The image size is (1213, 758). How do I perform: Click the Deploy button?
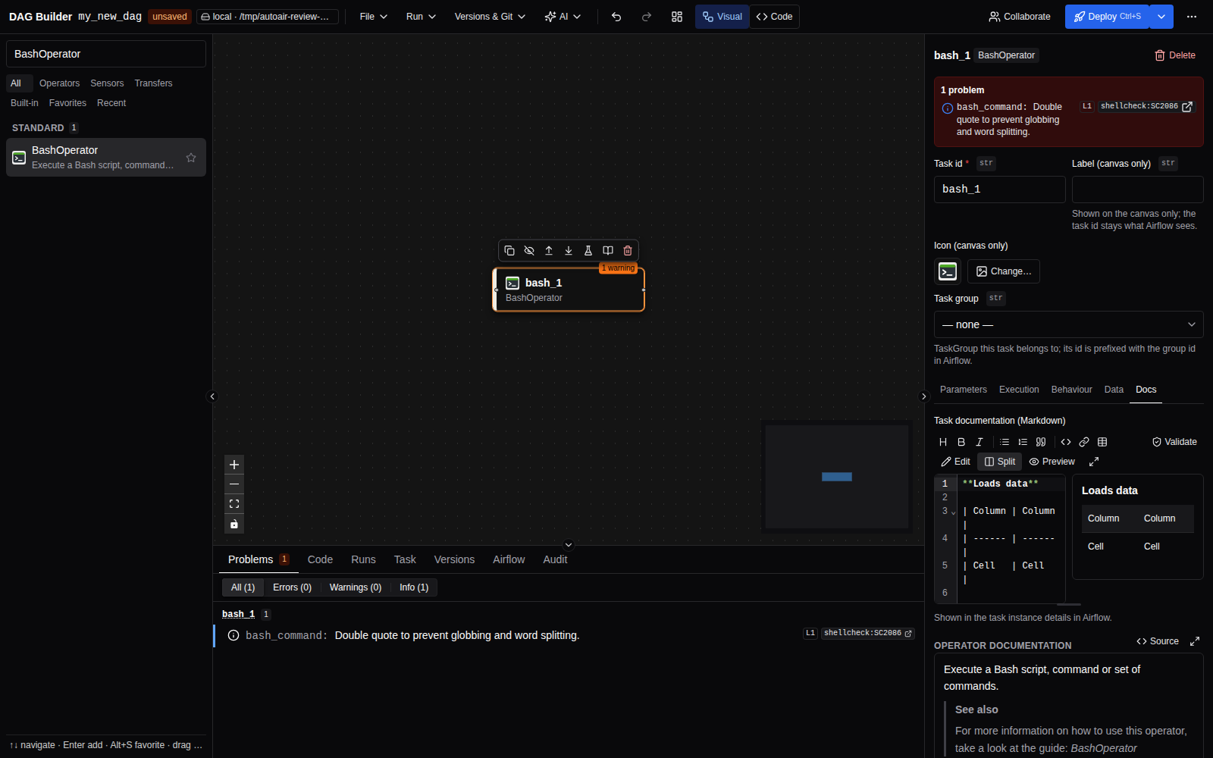coord(1107,17)
